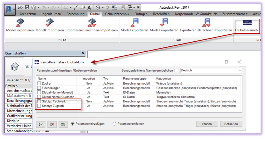Click the Schließen button
The height and width of the screenshot is (141, 265).
pyautogui.click(x=231, y=124)
